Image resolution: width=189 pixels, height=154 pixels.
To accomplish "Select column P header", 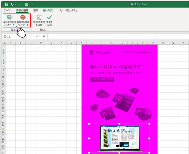I will [163, 43].
